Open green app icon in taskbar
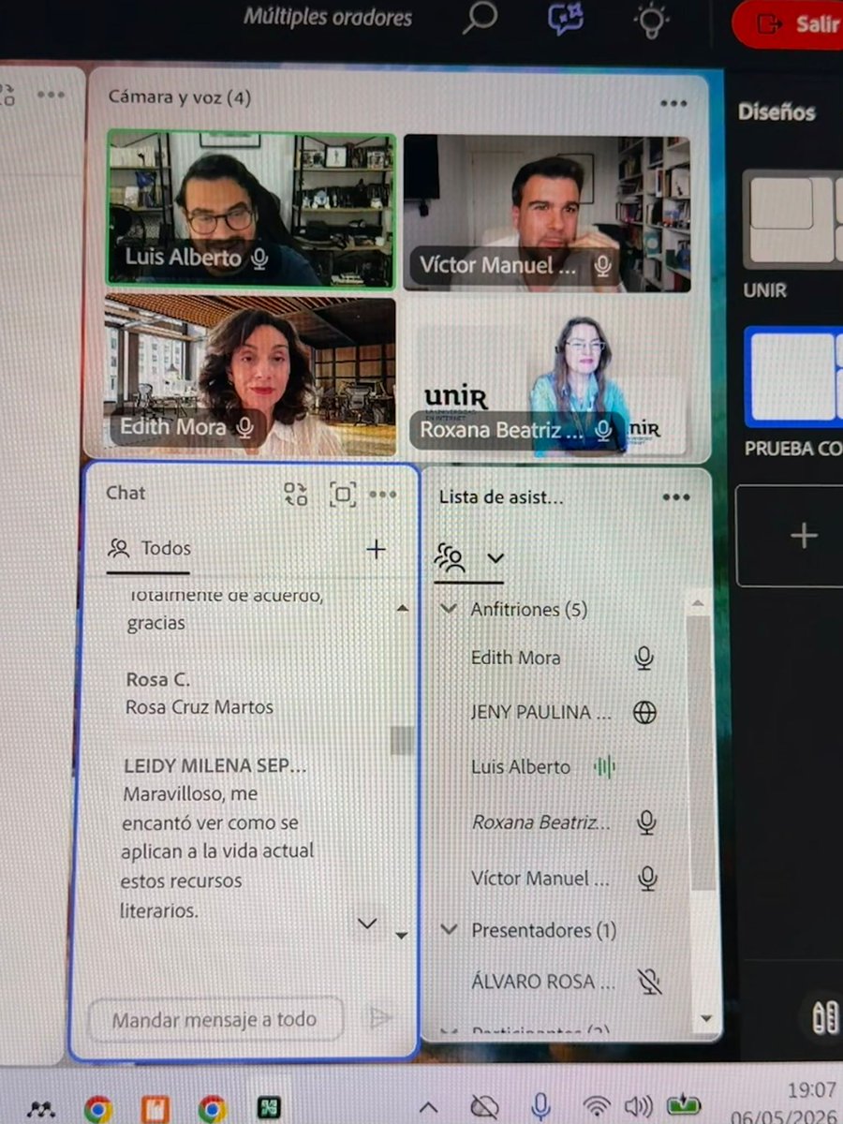Image resolution: width=843 pixels, height=1124 pixels. click(270, 1109)
